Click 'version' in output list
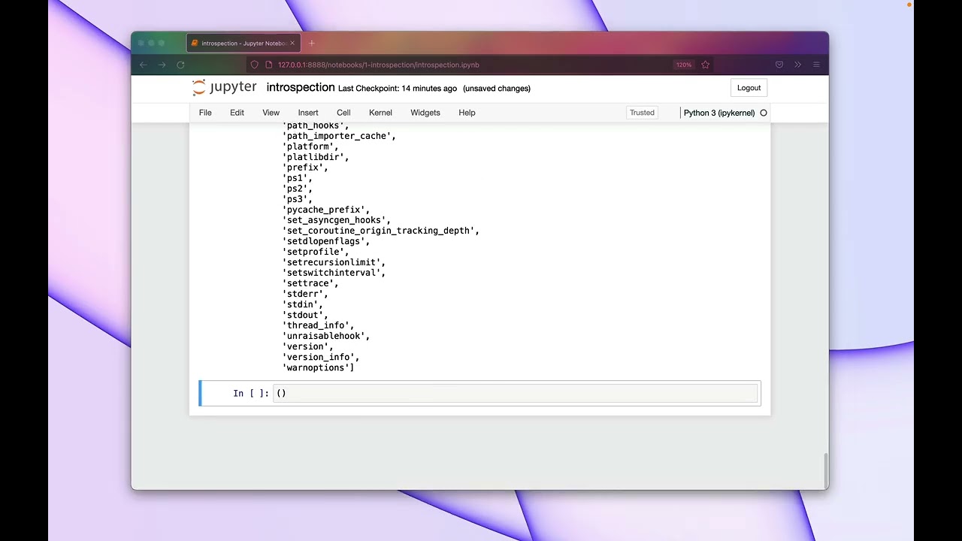This screenshot has width=962, height=541. 307,346
